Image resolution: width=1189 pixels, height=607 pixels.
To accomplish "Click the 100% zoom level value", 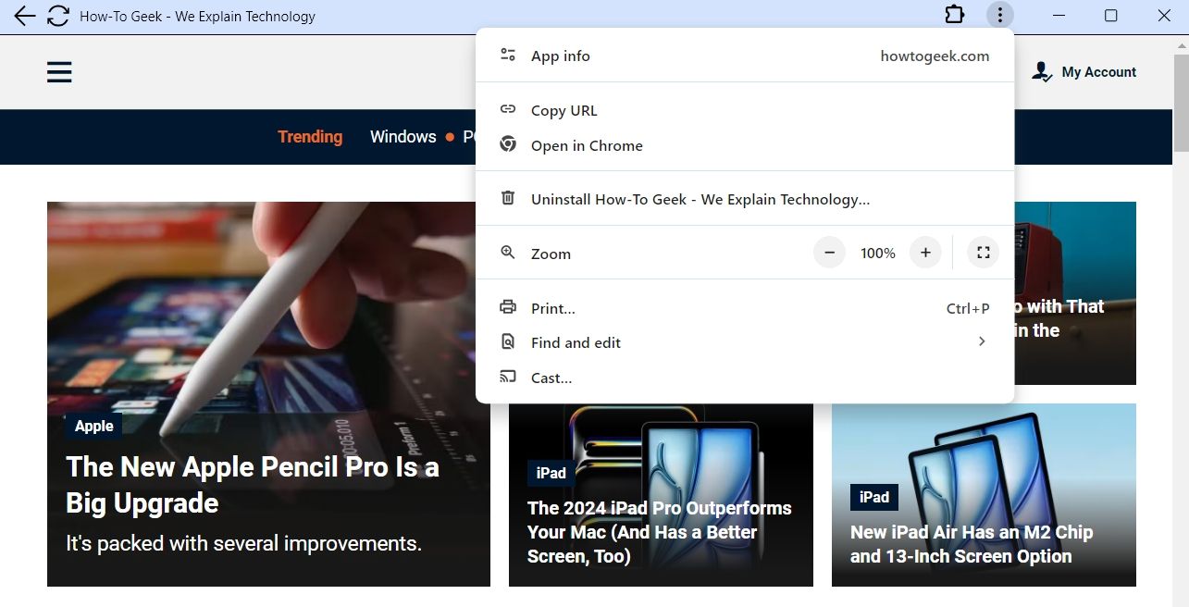I will click(877, 253).
